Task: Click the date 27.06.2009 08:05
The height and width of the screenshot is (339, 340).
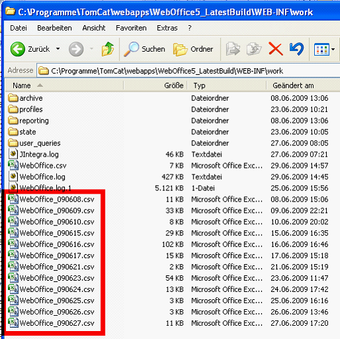Action: coord(300,143)
